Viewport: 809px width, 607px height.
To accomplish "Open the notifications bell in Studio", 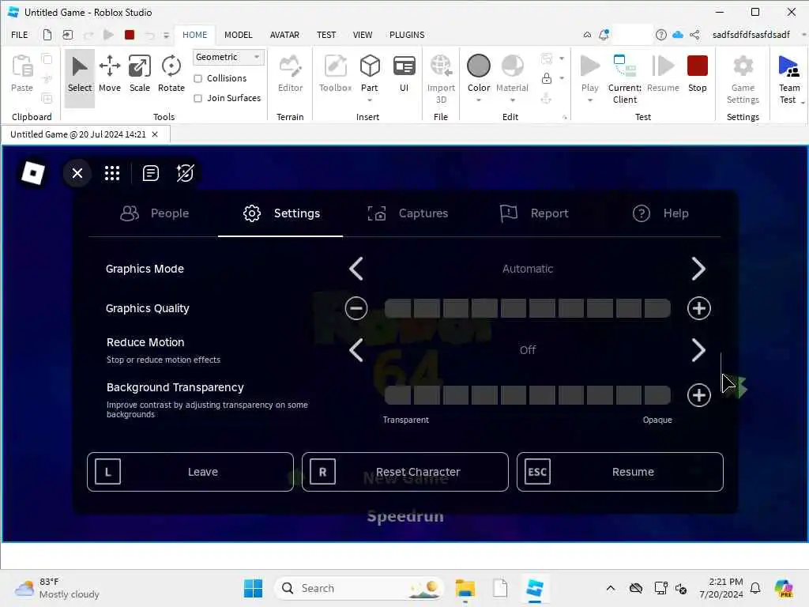I will click(x=604, y=35).
